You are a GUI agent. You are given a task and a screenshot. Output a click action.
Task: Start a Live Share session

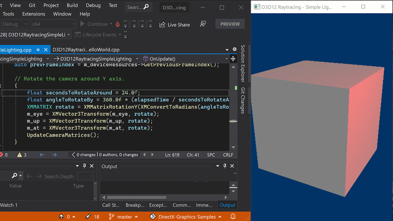click(175, 25)
